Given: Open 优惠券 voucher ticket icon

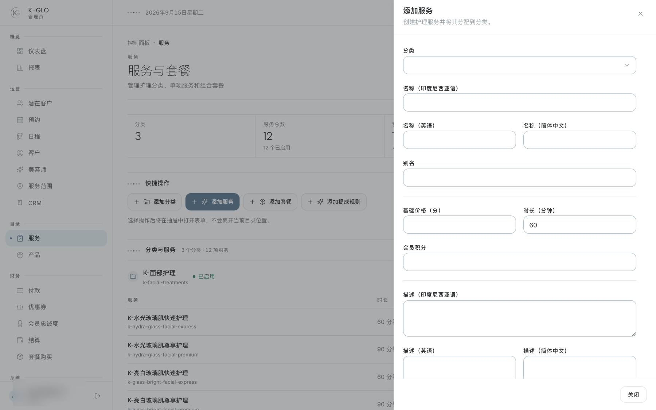Looking at the screenshot, I should click(20, 307).
